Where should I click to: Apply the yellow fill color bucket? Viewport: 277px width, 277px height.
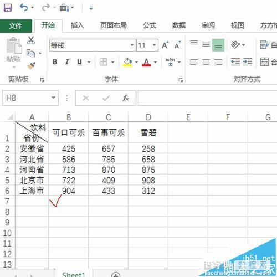click(x=127, y=62)
